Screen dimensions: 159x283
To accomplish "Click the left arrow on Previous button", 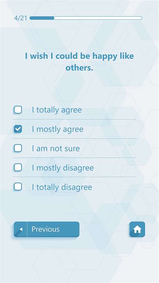I will pyautogui.click(x=21, y=229).
